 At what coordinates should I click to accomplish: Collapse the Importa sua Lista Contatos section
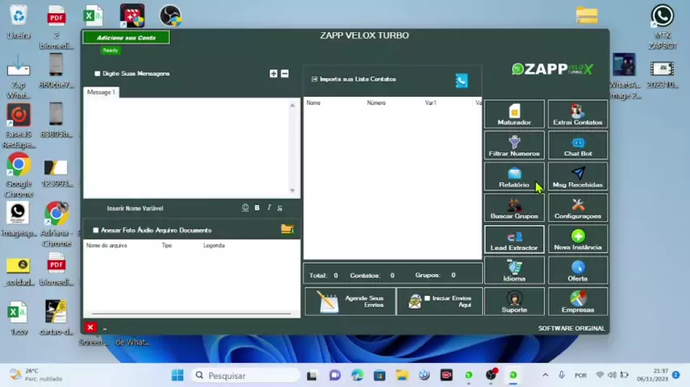pyautogui.click(x=314, y=79)
